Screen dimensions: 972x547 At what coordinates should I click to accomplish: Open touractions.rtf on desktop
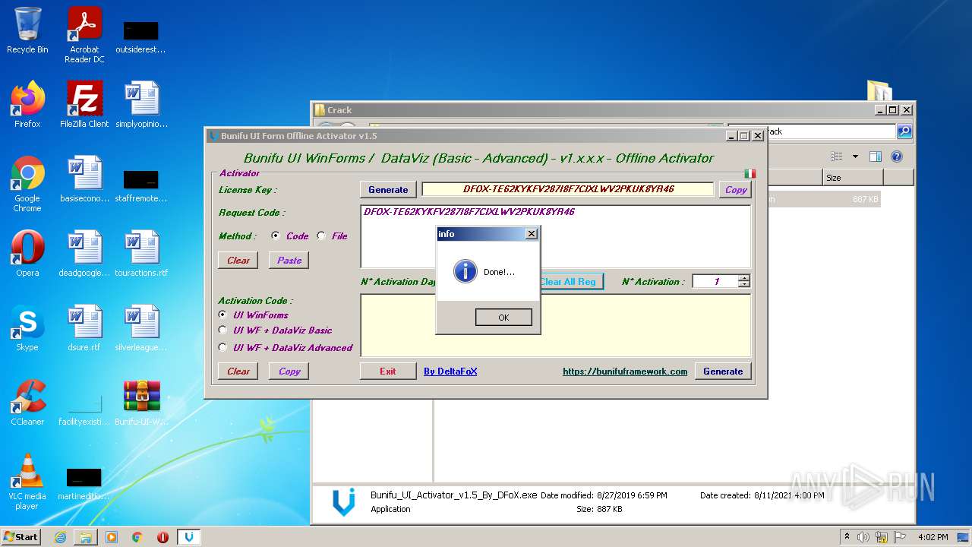(x=141, y=254)
